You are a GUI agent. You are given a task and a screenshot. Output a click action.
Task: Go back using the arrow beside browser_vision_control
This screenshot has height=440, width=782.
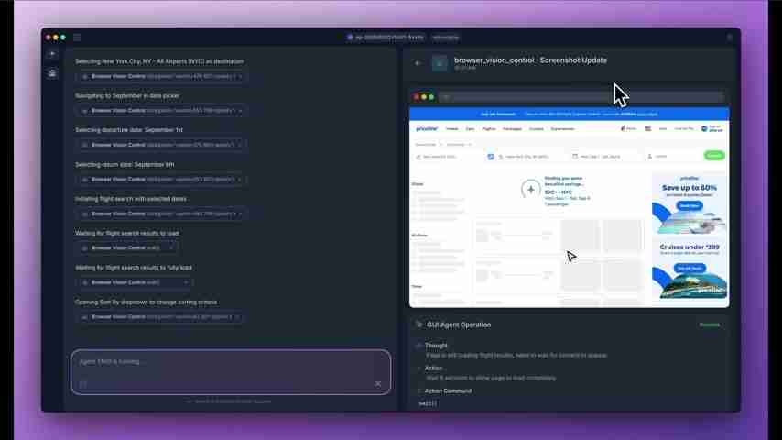pos(418,63)
